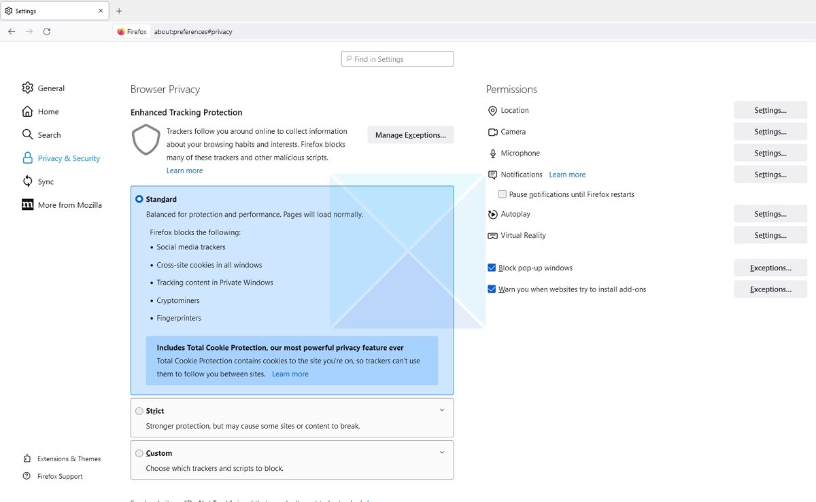Open Firefox Support link
The image size is (816, 502).
[60, 476]
